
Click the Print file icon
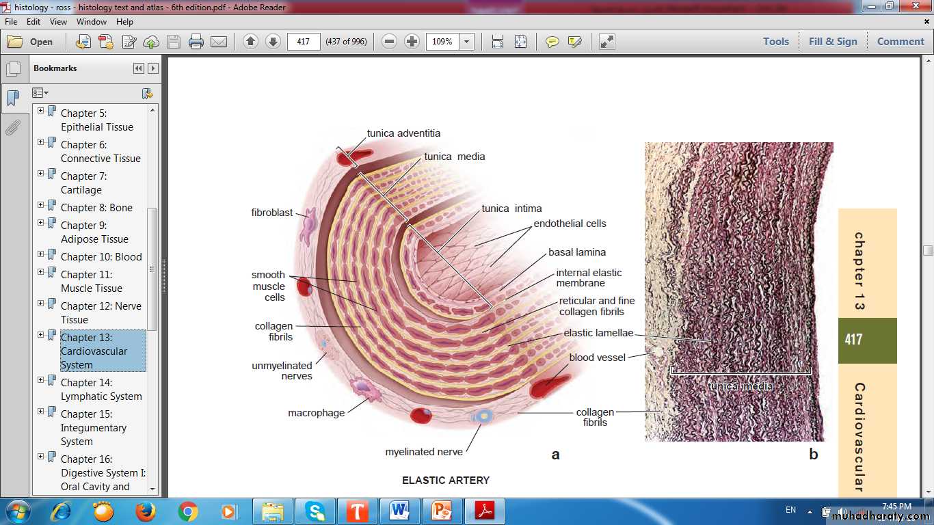coord(196,42)
